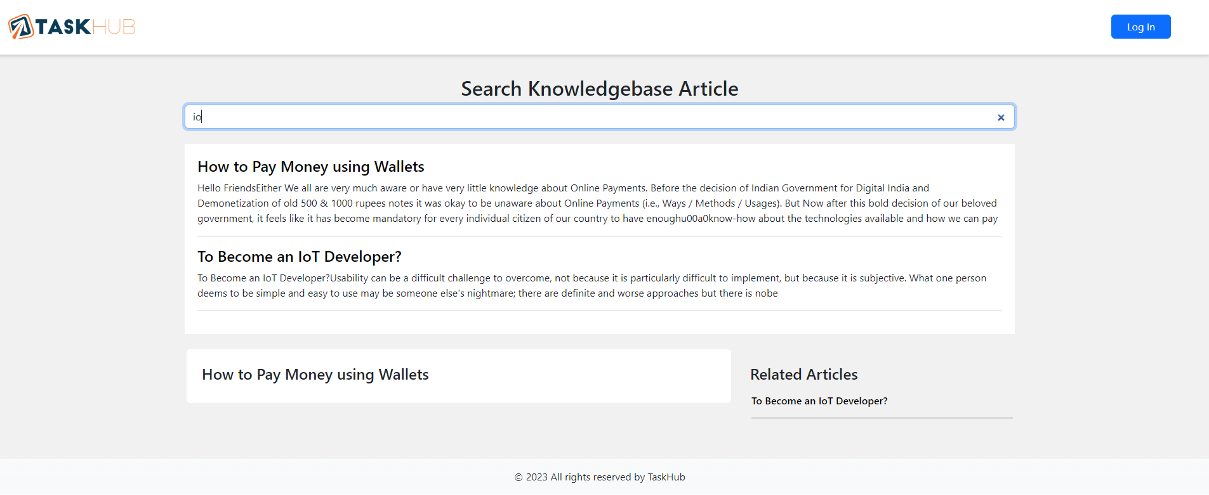Click the excerpt starting 'Hello FriendsEither We all'
Image resolution: width=1209 pixels, height=495 pixels.
pos(562,188)
